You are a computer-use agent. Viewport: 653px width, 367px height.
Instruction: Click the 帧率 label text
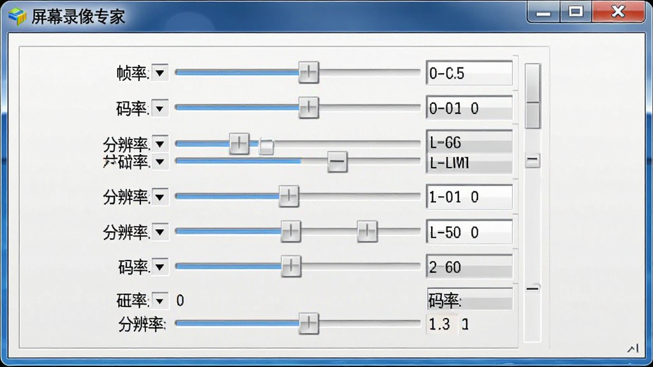[x=133, y=74]
